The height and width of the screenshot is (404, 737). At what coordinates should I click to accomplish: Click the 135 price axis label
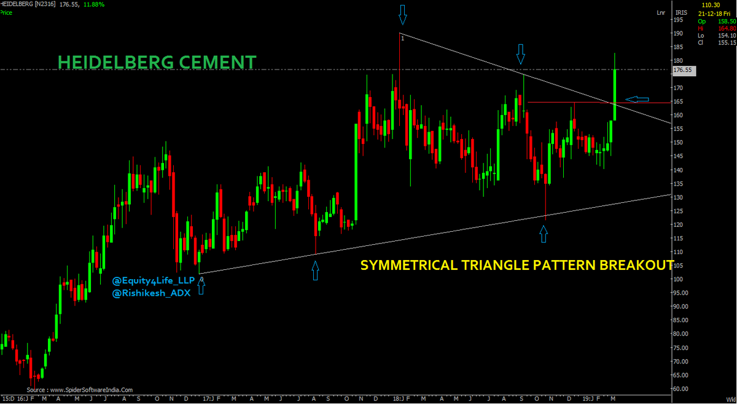click(x=679, y=183)
